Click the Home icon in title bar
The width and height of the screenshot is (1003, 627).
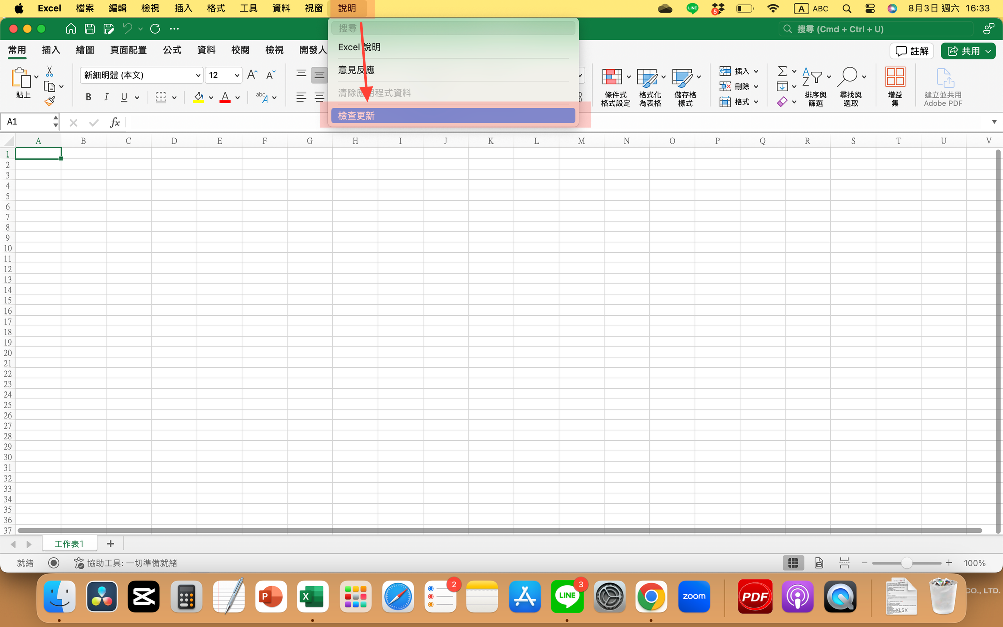[71, 29]
